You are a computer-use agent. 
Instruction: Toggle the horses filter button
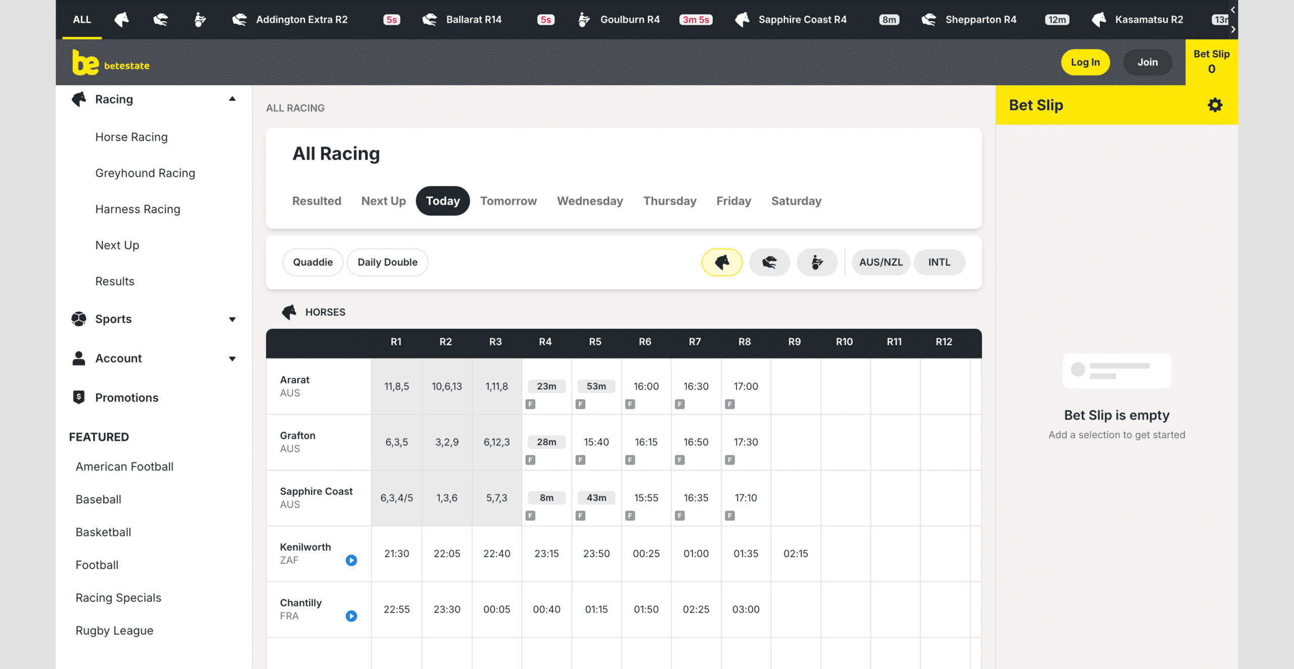click(x=722, y=262)
